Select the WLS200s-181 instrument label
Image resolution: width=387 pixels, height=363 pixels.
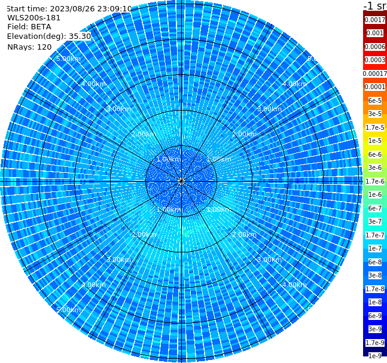34,18
